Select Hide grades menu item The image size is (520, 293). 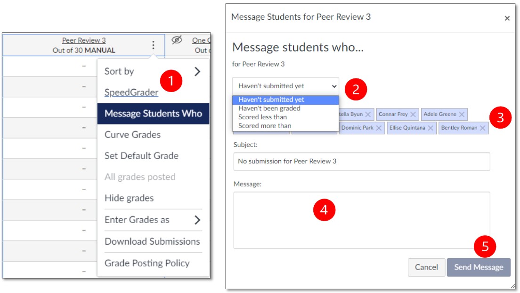tap(129, 198)
